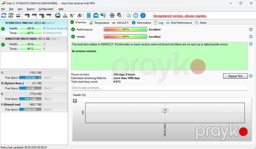Image resolution: width=256 pixels, height=149 pixels.
Task: Click the stacked drives toolbar icon
Action: pos(72,15)
